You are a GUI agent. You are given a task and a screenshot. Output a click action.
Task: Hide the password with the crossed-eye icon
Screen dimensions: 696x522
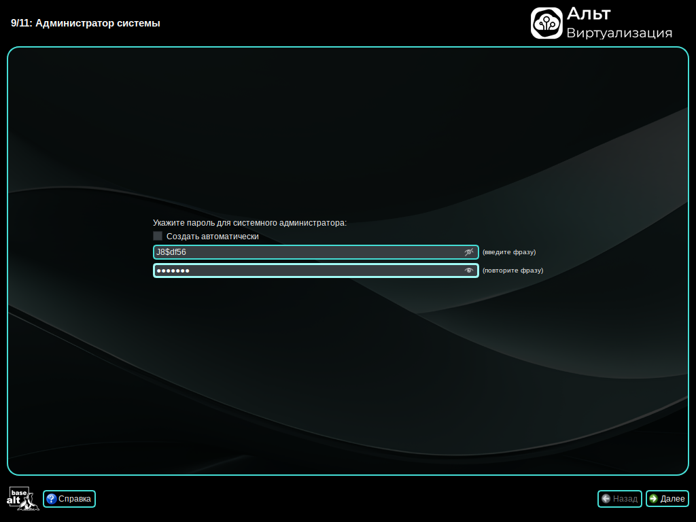tap(468, 252)
